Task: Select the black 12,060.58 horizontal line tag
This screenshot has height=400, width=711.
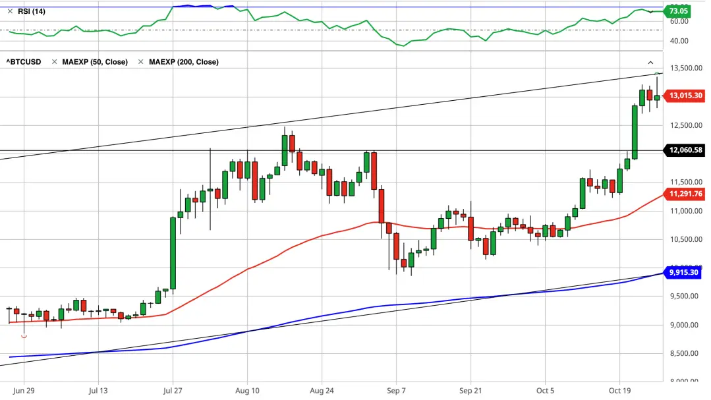Action: [x=685, y=150]
